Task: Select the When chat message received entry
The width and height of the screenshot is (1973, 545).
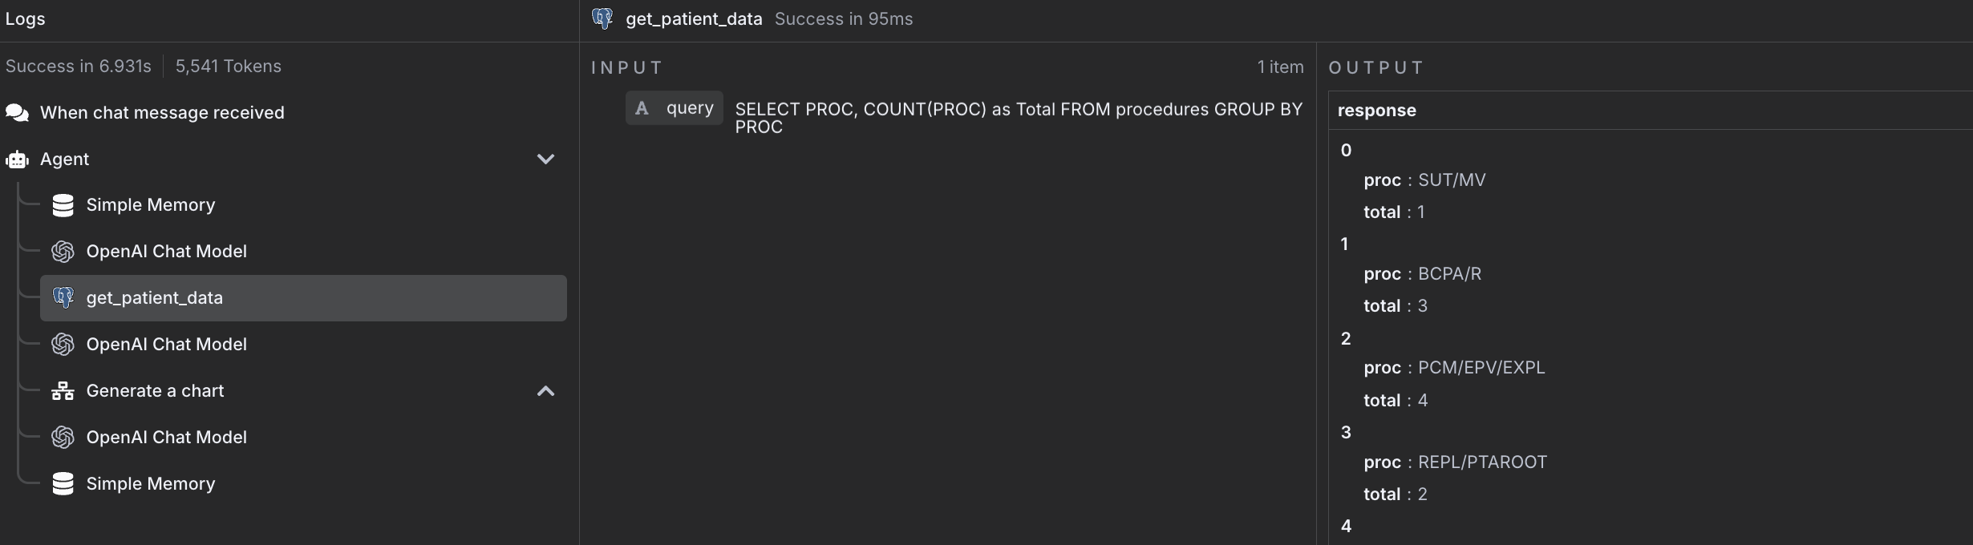Action: pos(162,113)
